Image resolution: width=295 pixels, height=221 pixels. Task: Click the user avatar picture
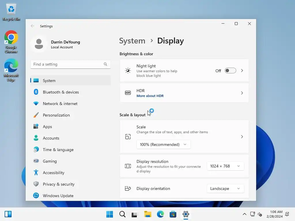(x=39, y=44)
